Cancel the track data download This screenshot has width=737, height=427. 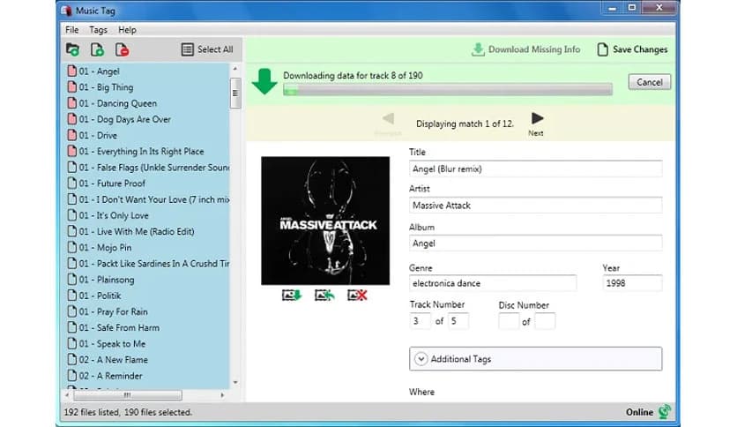point(650,82)
